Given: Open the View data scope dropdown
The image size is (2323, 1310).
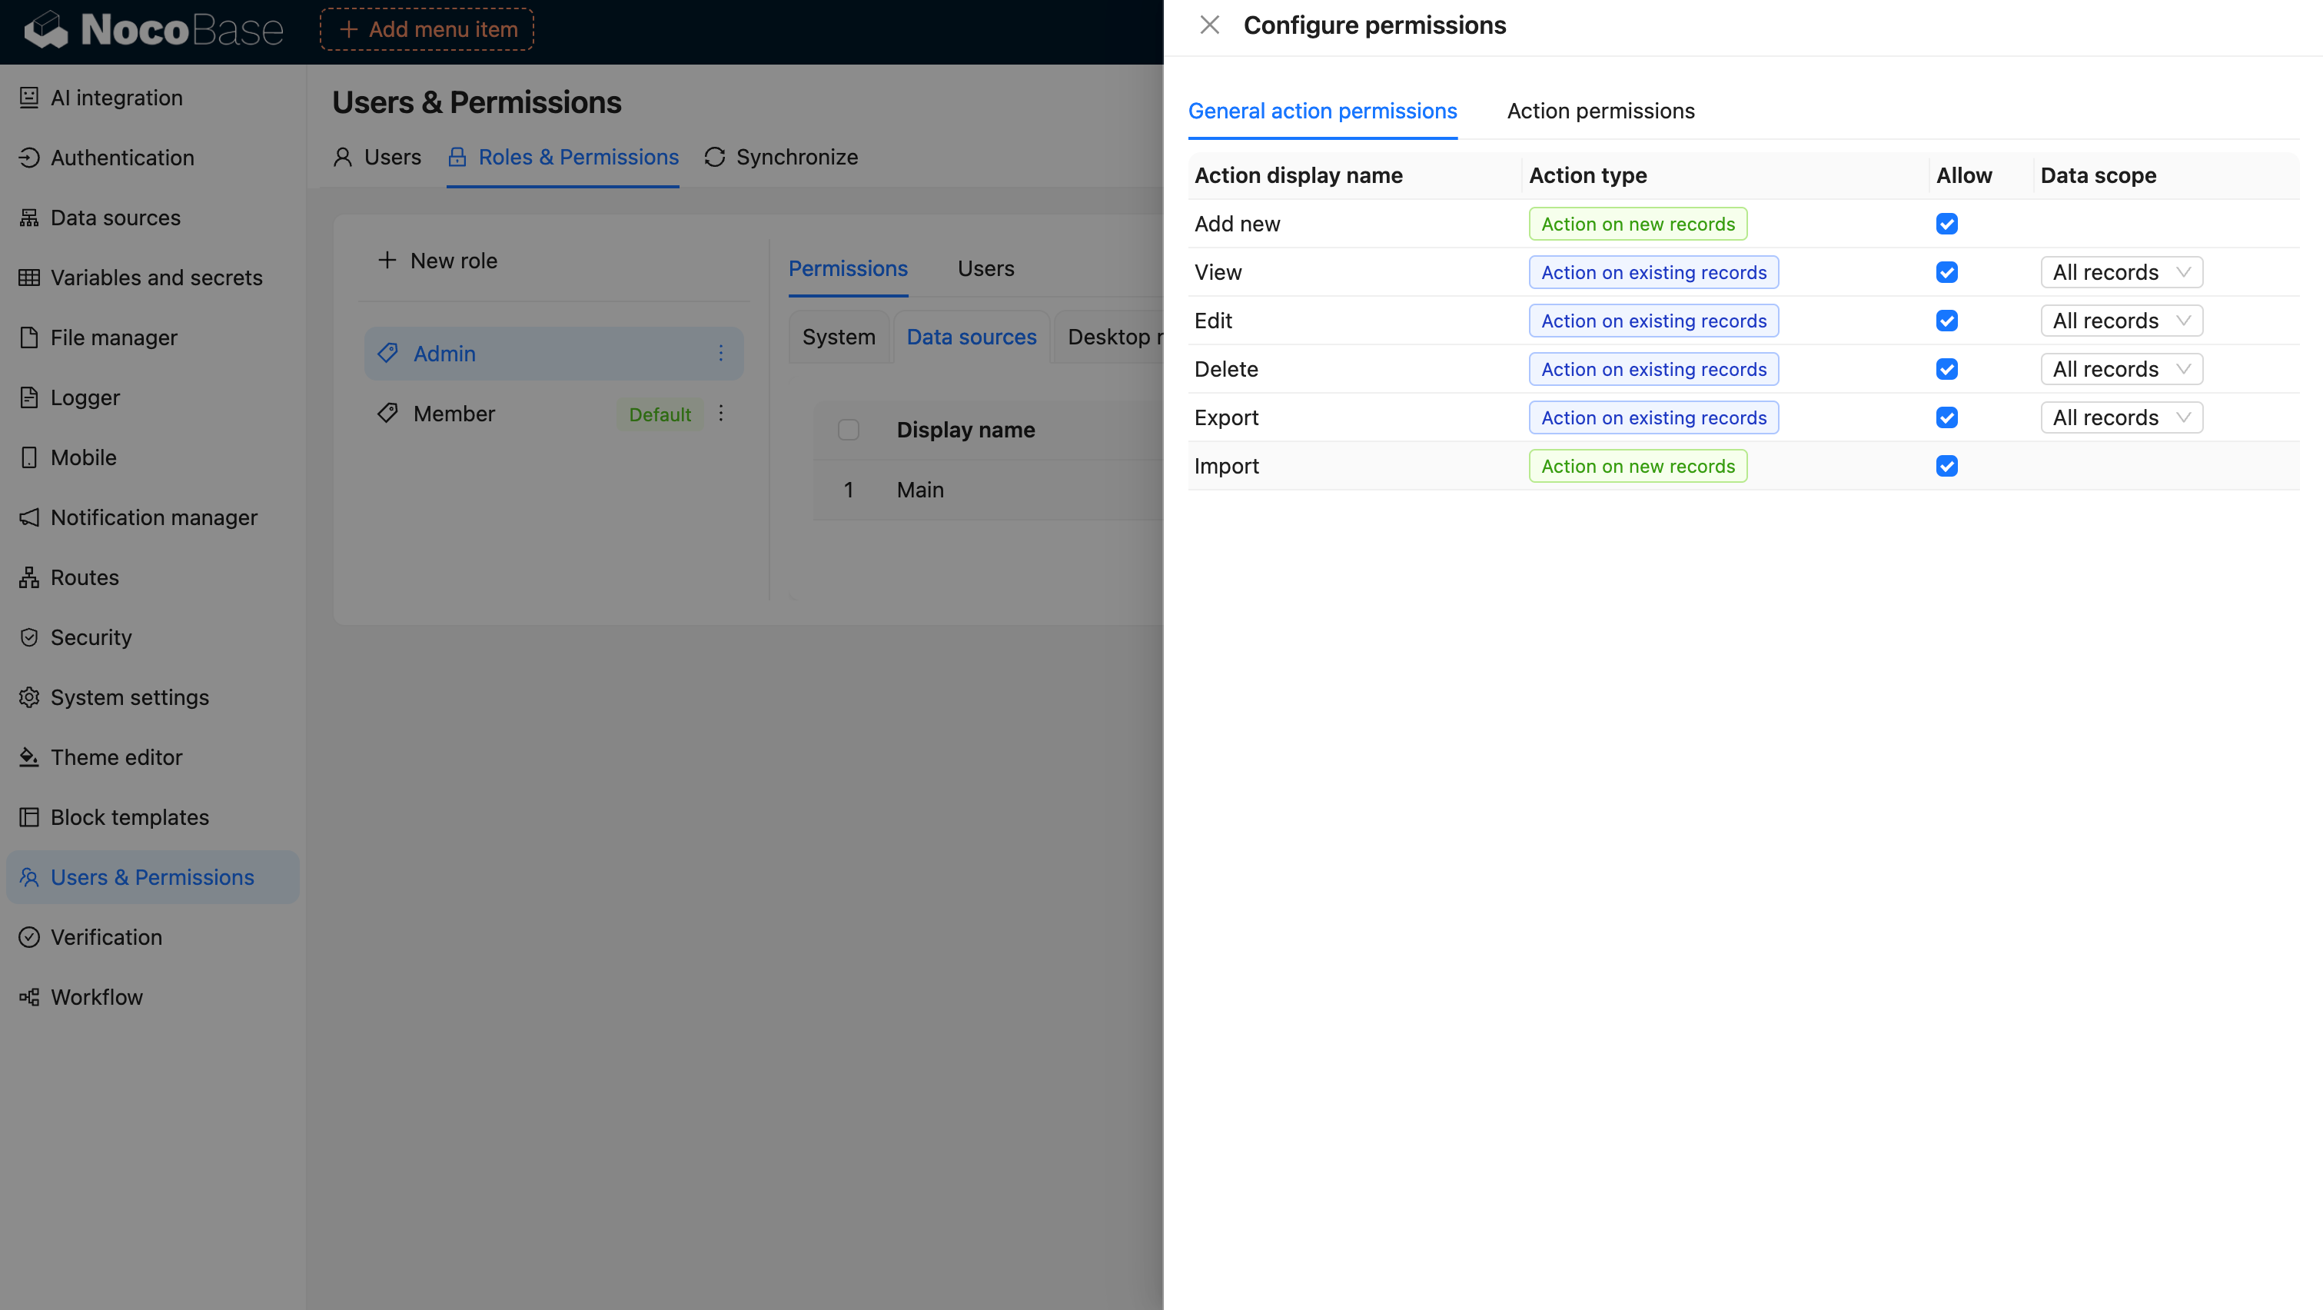Looking at the screenshot, I should pyautogui.click(x=2120, y=272).
